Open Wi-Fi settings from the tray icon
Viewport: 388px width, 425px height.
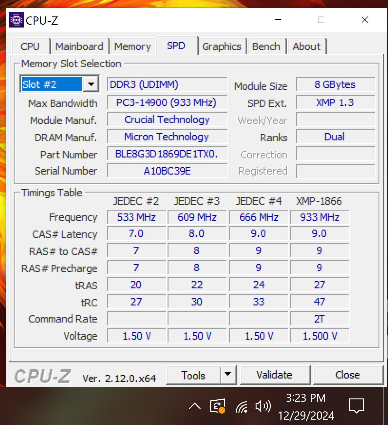pos(242,406)
